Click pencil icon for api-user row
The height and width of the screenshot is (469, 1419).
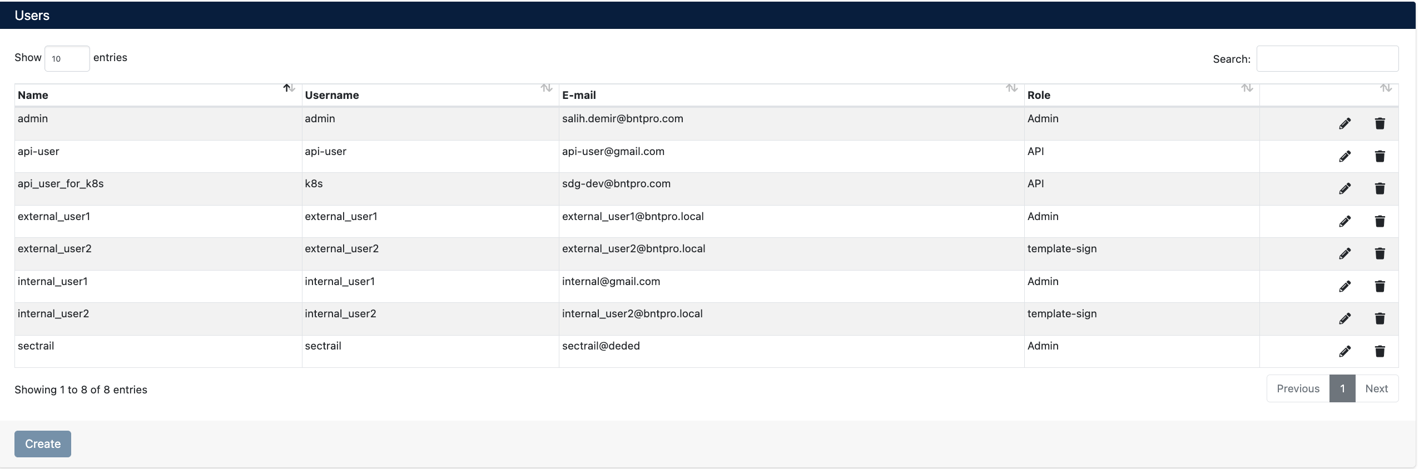point(1344,156)
